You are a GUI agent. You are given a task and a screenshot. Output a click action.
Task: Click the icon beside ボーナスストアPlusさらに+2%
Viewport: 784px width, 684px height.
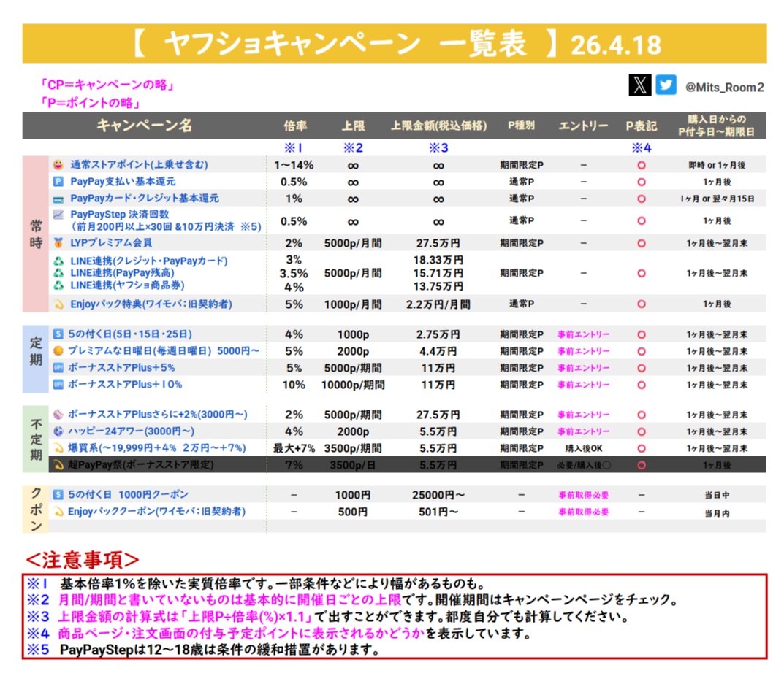coord(58,414)
